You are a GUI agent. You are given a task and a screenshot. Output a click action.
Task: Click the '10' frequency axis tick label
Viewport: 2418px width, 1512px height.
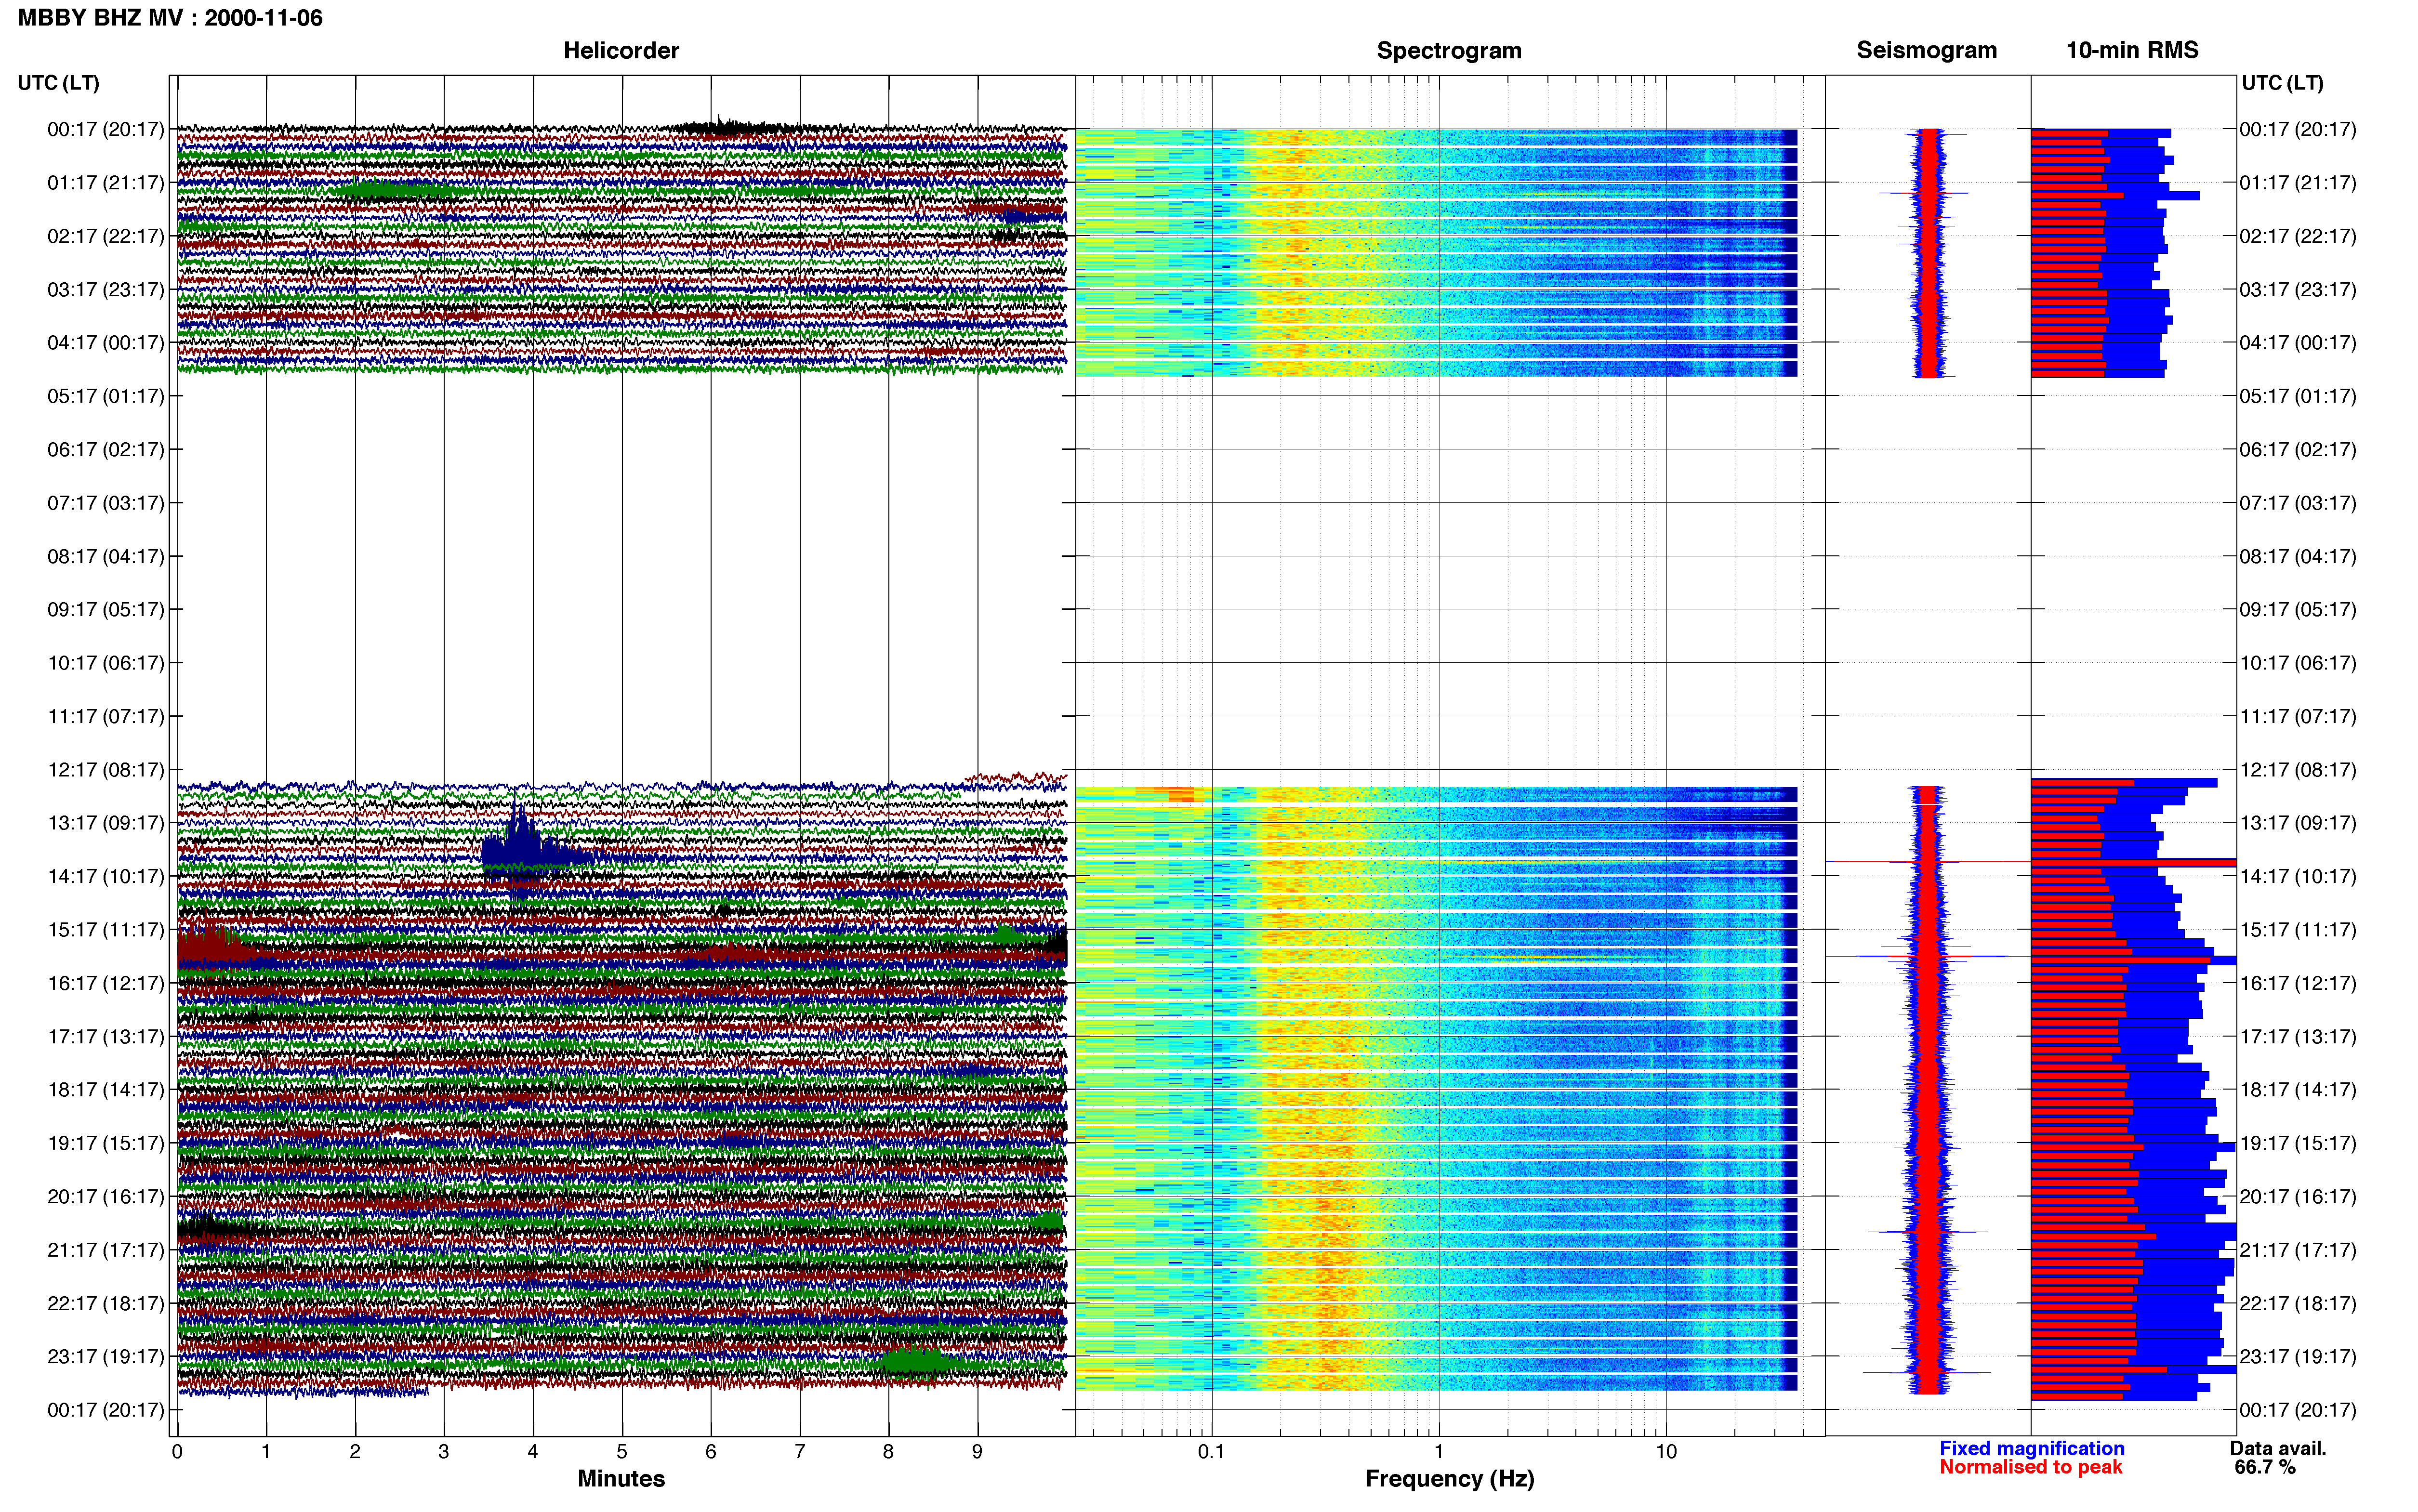(1666, 1451)
